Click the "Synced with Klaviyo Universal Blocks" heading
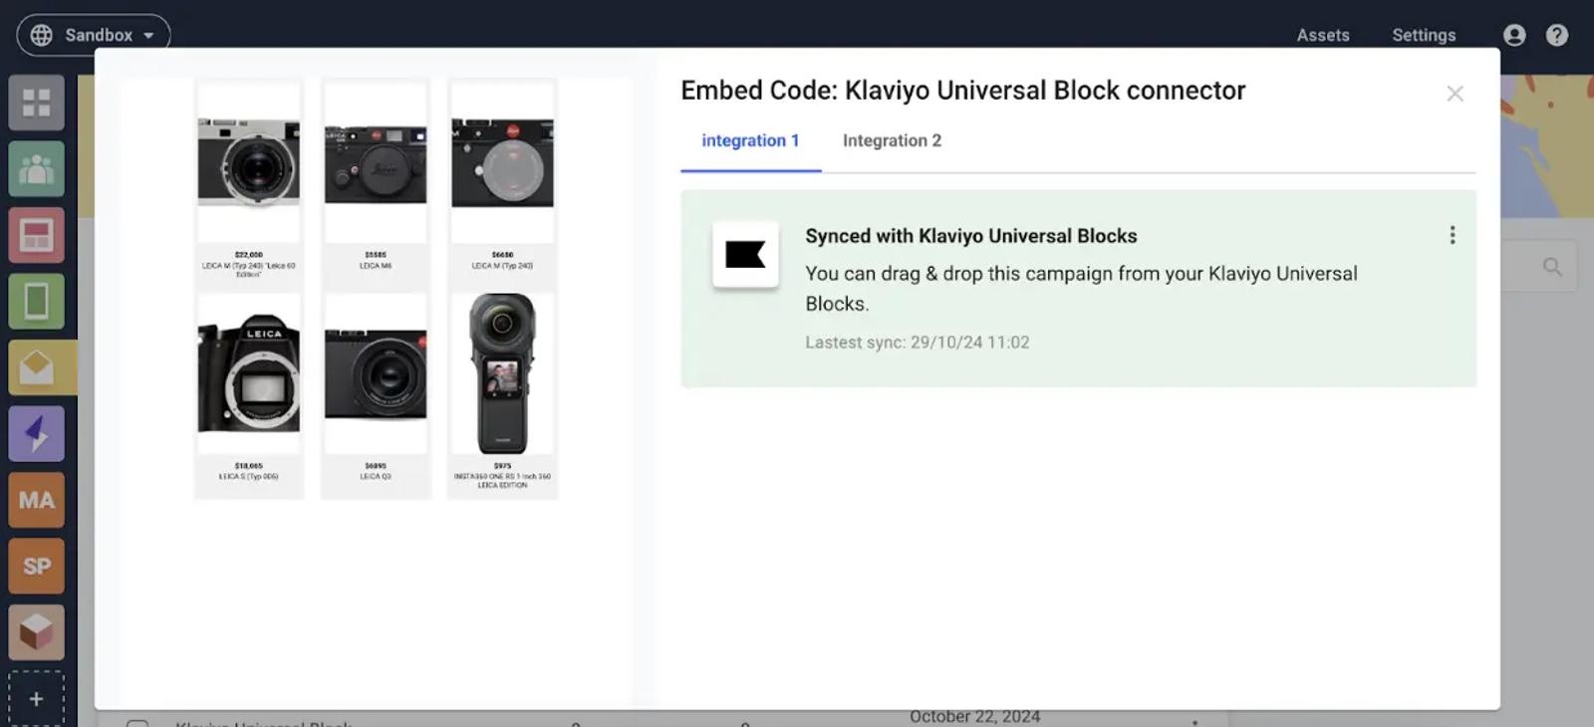 click(x=971, y=236)
